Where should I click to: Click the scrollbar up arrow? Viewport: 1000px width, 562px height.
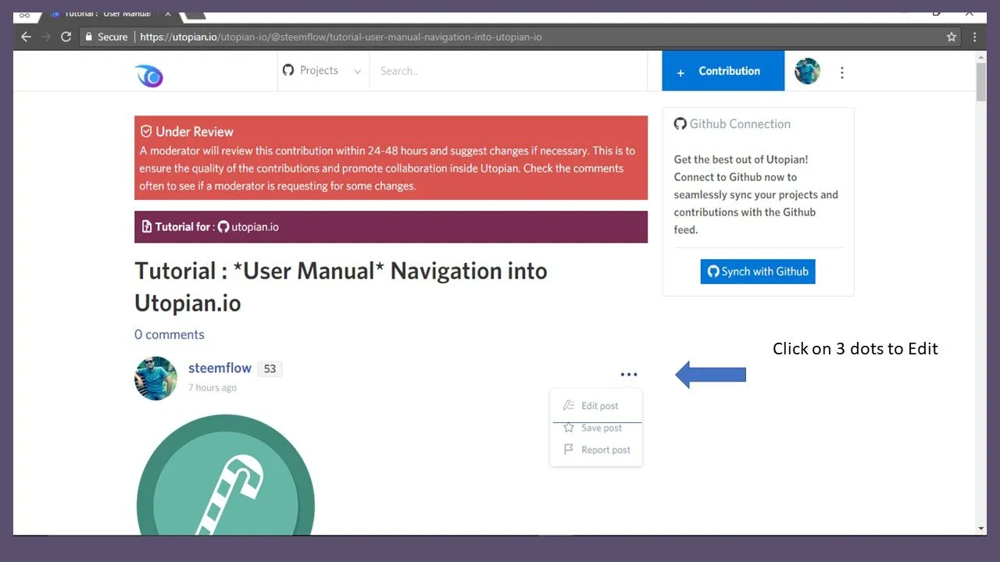(981, 56)
